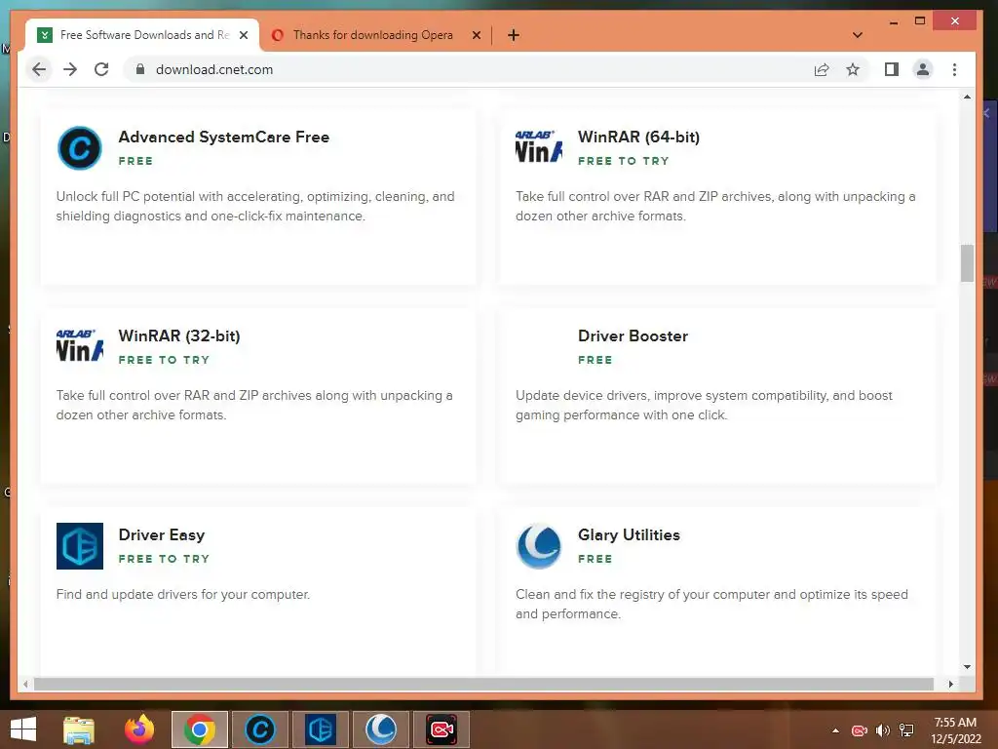Click the vertical scrollbar thumb
The height and width of the screenshot is (749, 998).
pos(967,263)
